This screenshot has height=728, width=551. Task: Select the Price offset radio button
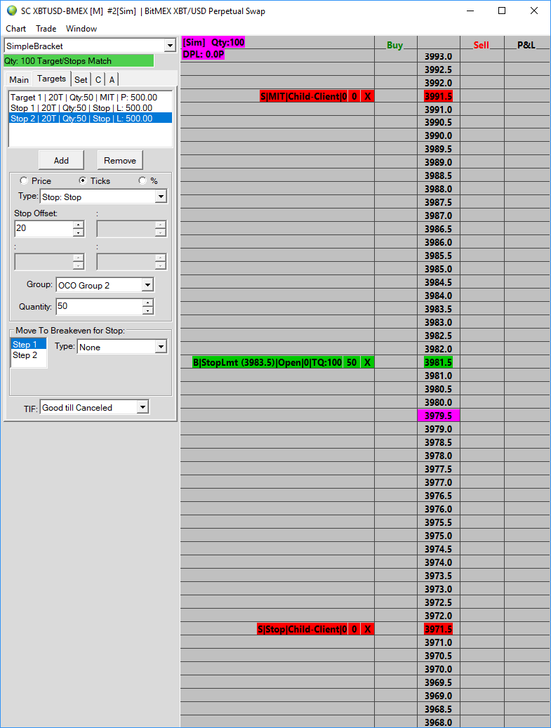24,180
